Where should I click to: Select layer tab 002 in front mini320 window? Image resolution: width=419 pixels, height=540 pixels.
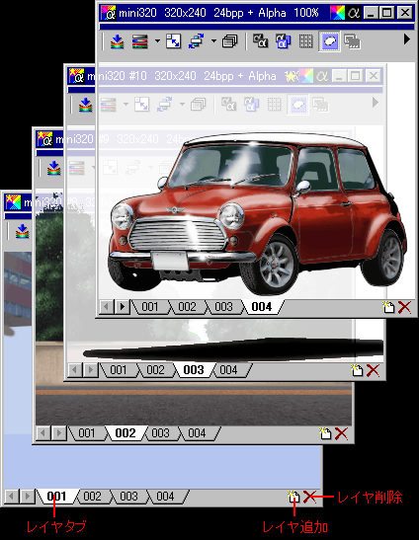187,306
